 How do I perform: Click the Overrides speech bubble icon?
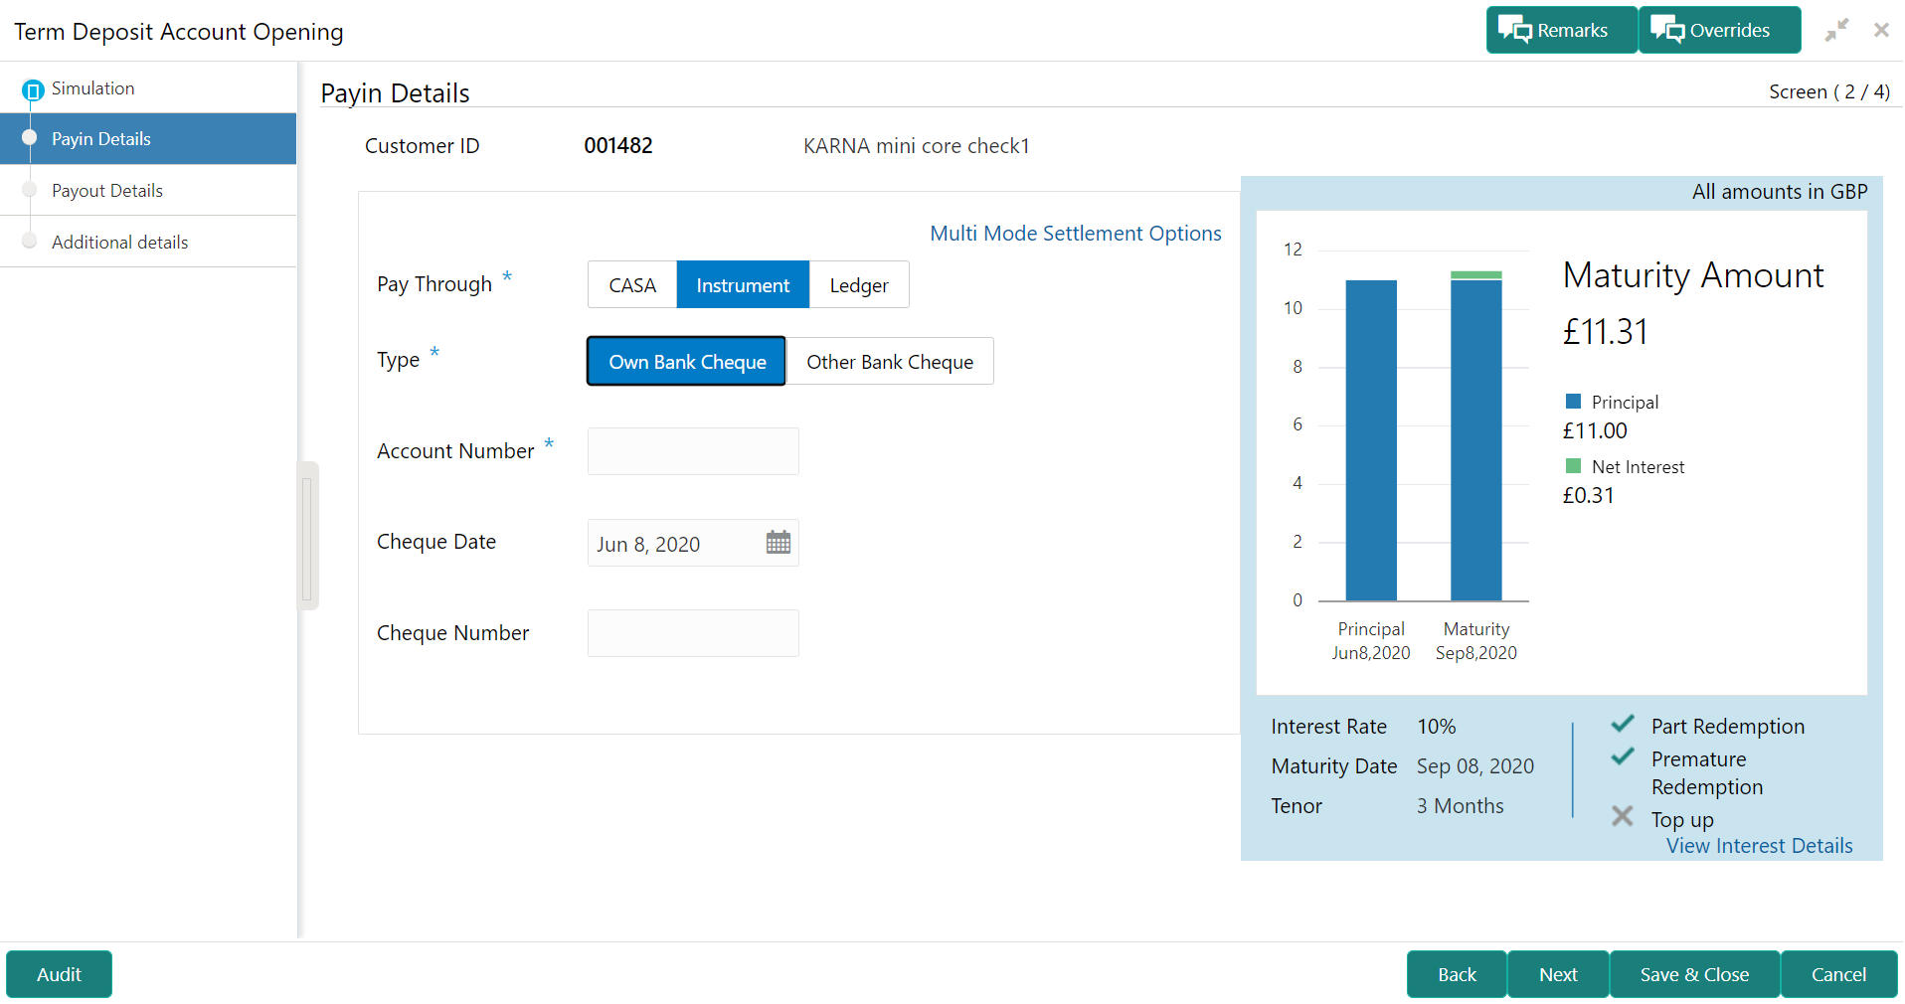coord(1667,30)
